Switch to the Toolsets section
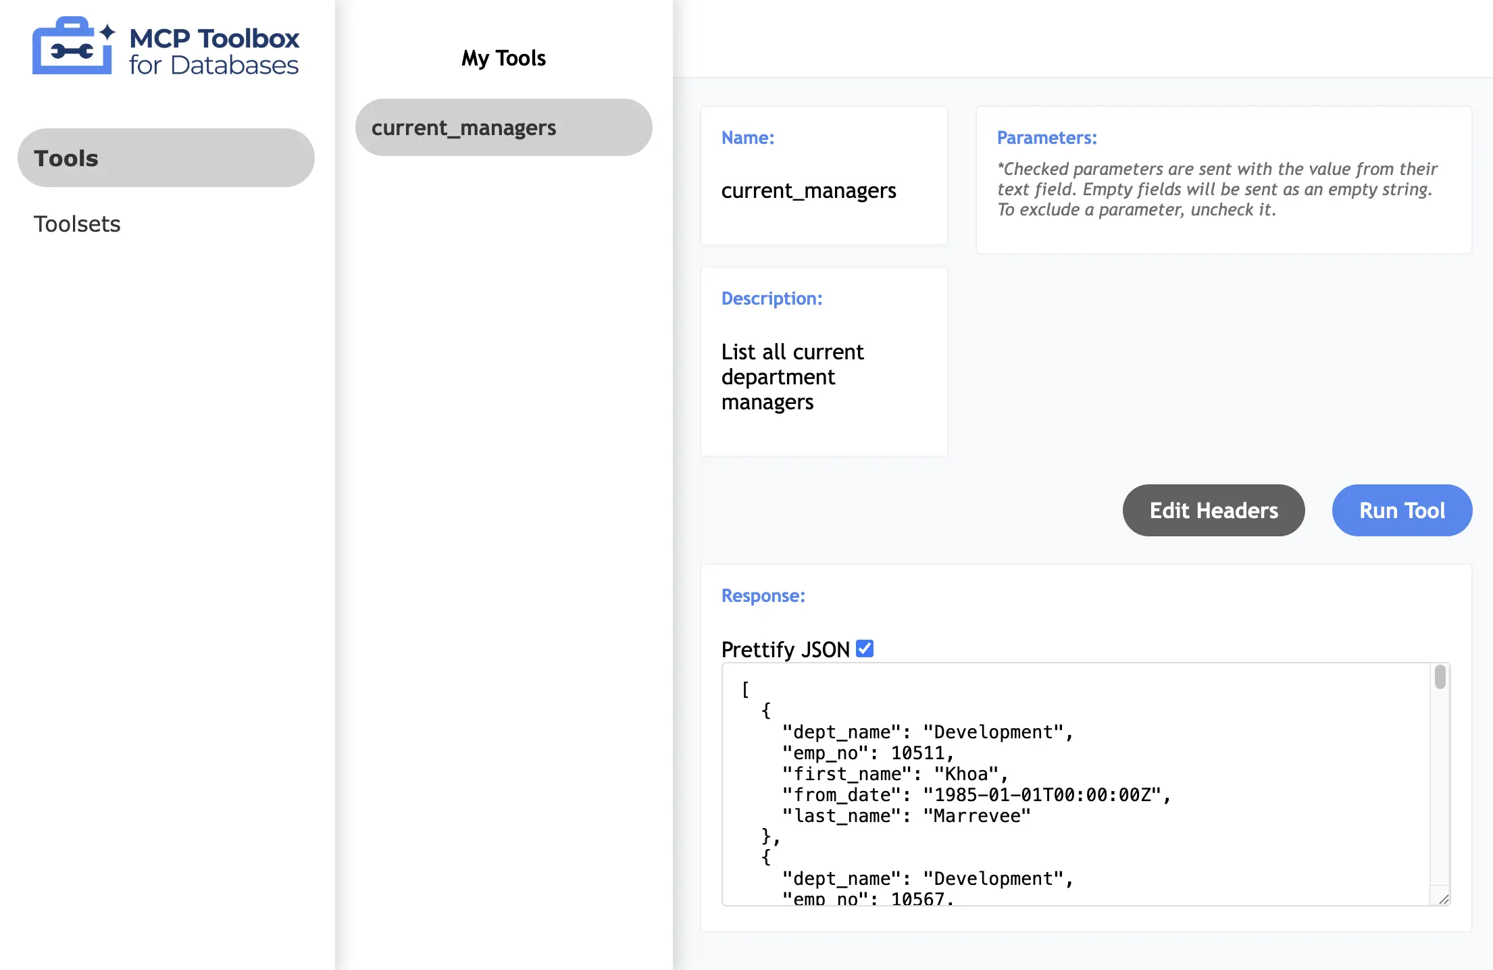The height and width of the screenshot is (970, 1493). click(77, 224)
